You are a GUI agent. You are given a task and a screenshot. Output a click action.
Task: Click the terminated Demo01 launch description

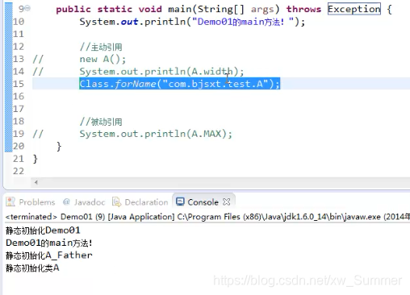pos(207,217)
